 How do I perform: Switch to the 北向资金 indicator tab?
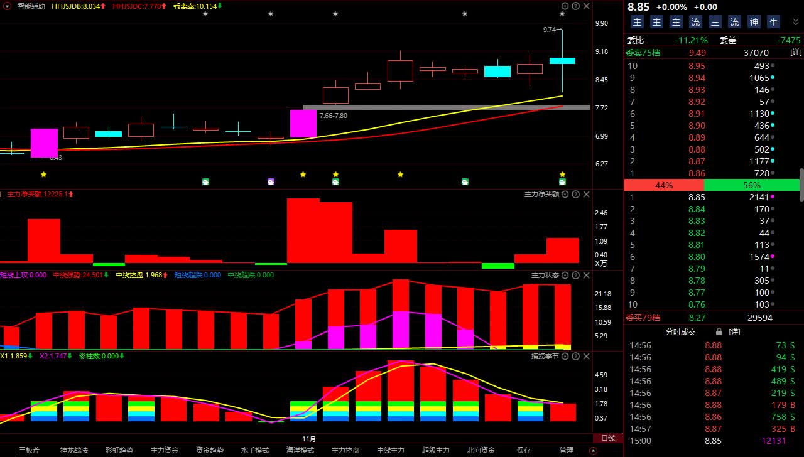[481, 450]
